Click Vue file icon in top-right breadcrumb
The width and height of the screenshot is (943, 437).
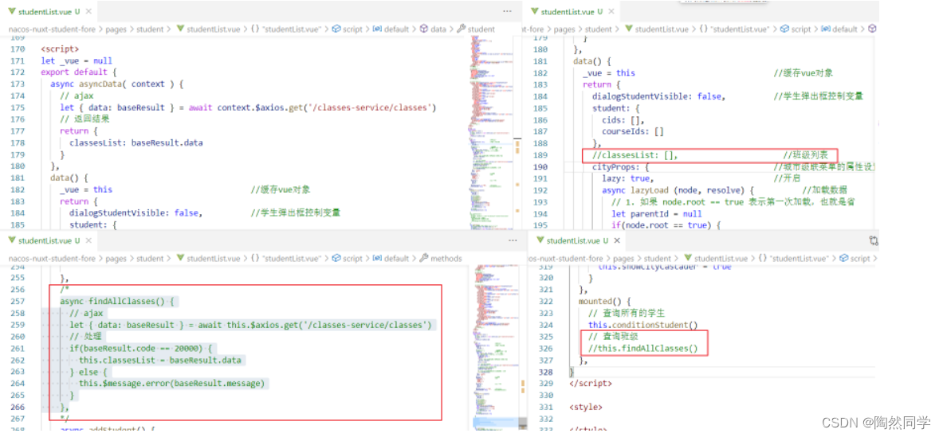point(629,29)
